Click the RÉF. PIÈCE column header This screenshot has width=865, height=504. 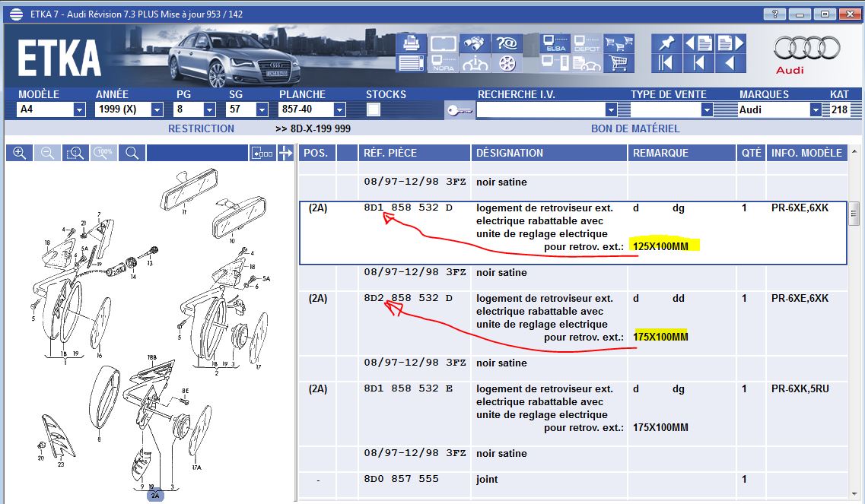coord(390,153)
